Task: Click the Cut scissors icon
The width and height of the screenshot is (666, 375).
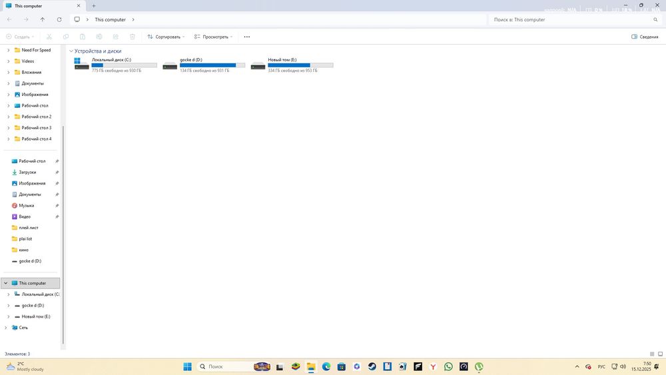Action: [49, 37]
